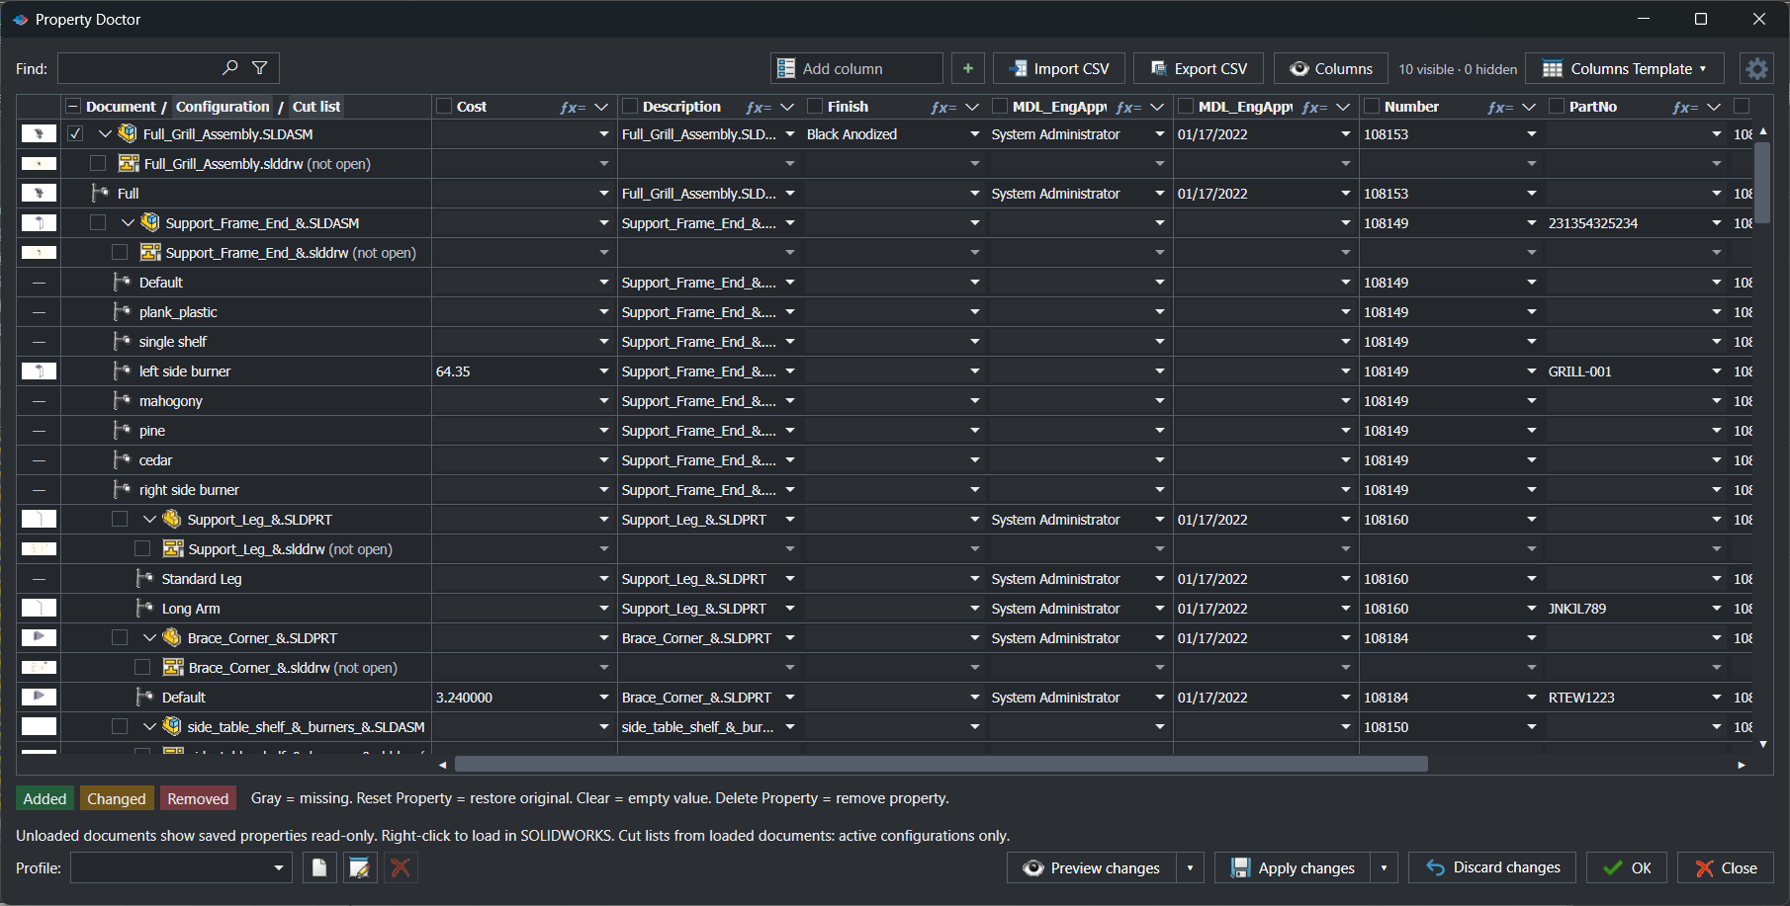Check the Support_Leg_&.SLDPRT checkbox
Image resolution: width=1790 pixels, height=906 pixels.
[x=120, y=519]
